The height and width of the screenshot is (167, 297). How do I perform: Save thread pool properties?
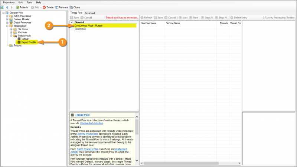point(75,17)
